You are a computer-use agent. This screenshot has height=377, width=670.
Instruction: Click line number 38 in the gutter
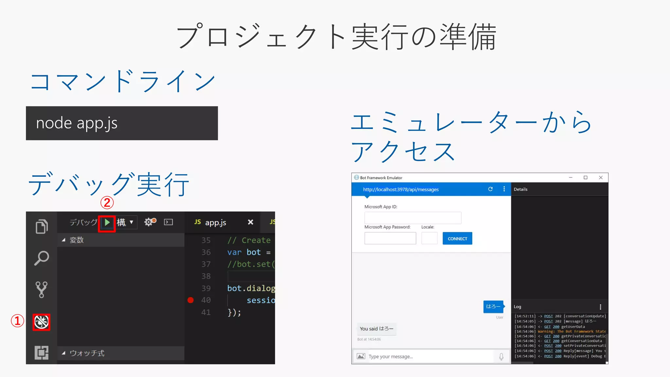(x=206, y=276)
